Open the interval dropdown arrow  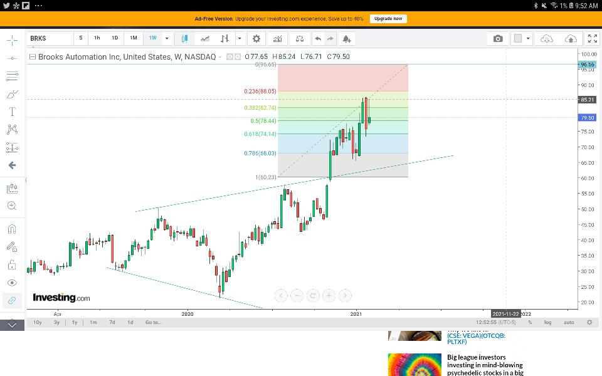coord(167,38)
